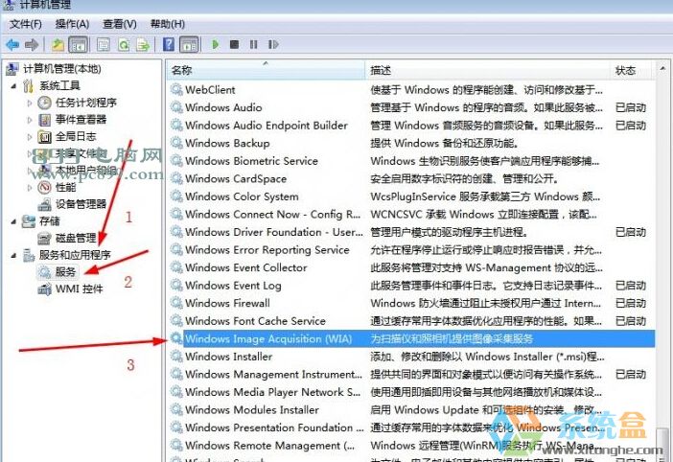
Task: Open the 帮助(H) menu
Action: 168,24
